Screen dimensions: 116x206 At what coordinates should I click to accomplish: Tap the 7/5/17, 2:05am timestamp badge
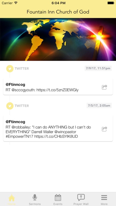tap(99, 105)
